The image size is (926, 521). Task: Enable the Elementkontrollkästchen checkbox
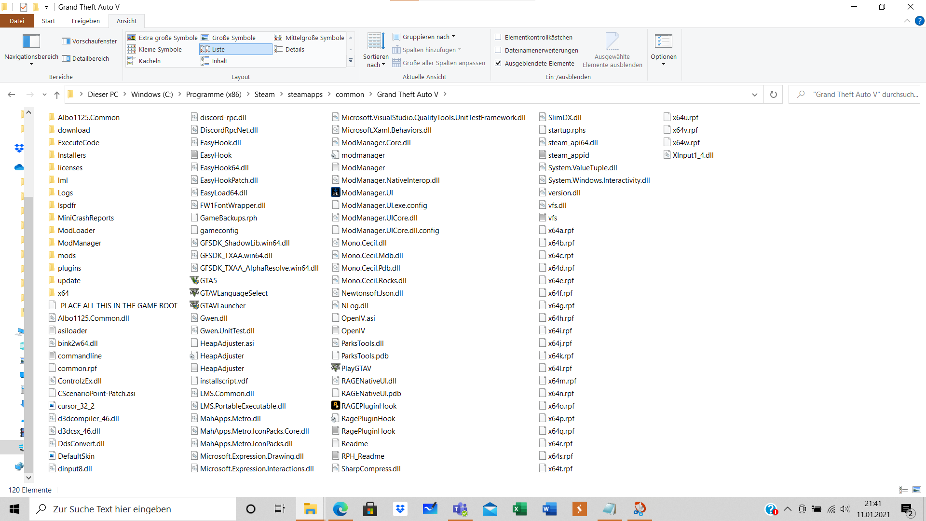coord(498,37)
